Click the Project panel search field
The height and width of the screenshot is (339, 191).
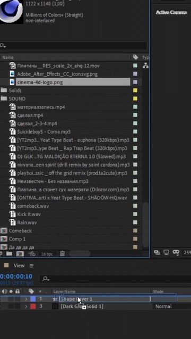click(x=73, y=46)
